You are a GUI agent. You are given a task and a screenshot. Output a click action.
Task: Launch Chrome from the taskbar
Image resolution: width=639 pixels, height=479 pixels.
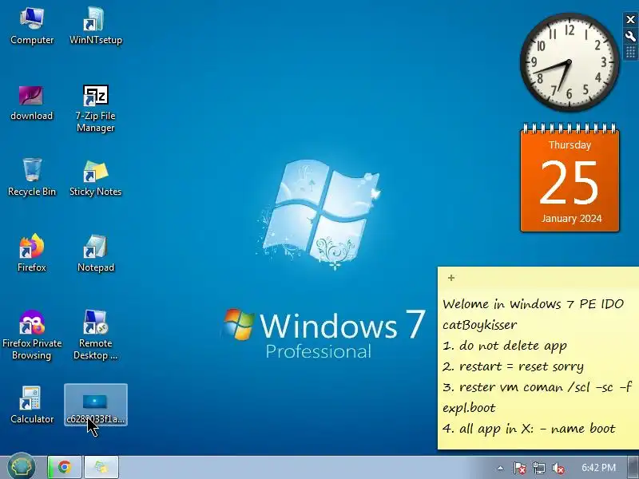(65, 467)
